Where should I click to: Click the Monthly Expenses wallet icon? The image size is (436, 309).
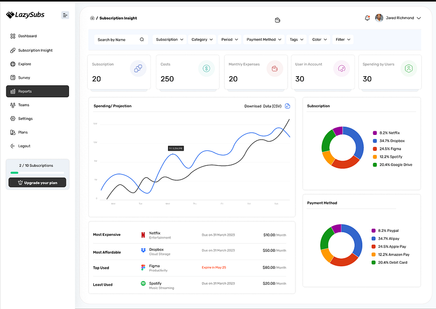point(275,68)
